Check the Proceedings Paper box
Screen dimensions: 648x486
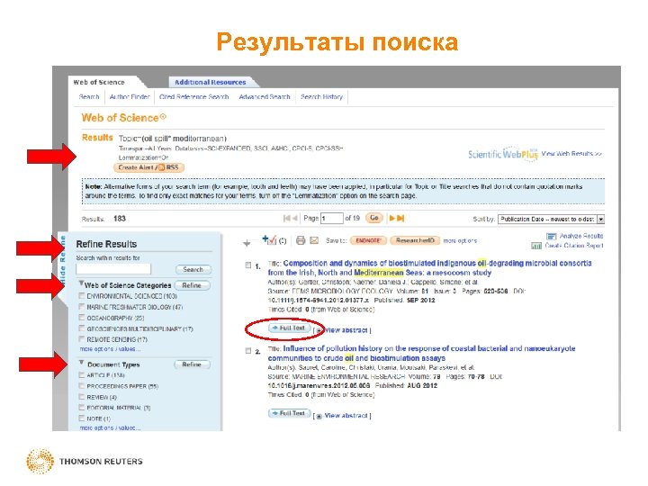[82, 385]
